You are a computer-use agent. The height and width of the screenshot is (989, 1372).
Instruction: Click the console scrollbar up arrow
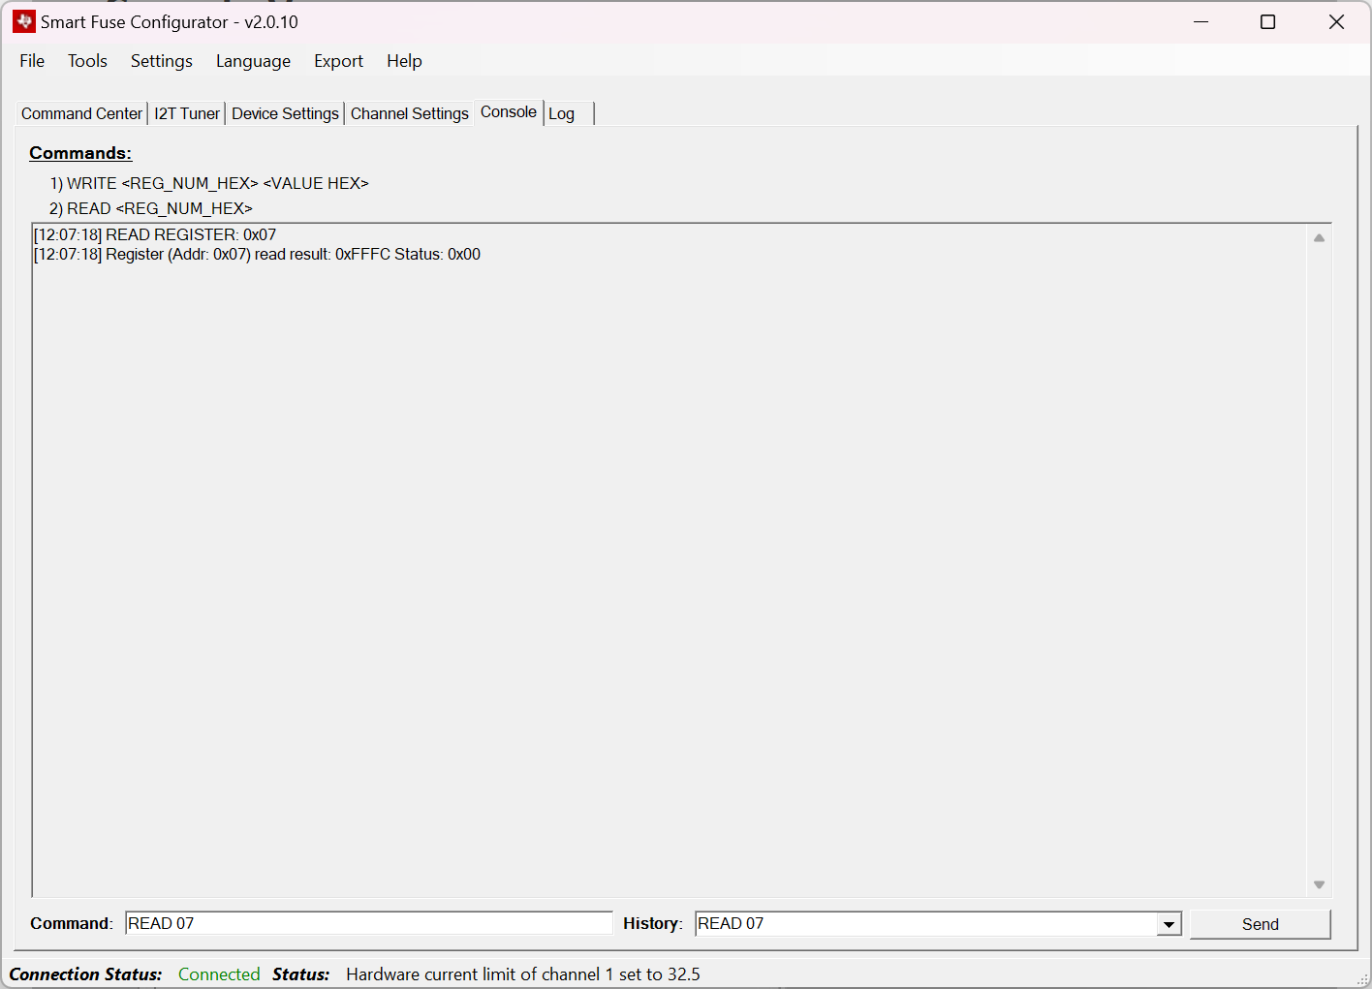1319,235
